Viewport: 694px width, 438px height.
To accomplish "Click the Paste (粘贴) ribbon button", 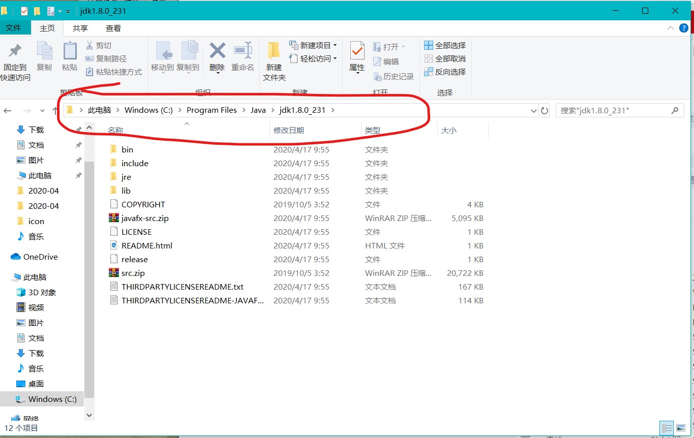I will pos(70,57).
